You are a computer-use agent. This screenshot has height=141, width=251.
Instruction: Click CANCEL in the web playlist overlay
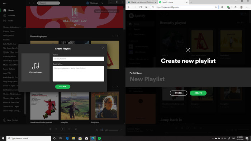coord(178,93)
